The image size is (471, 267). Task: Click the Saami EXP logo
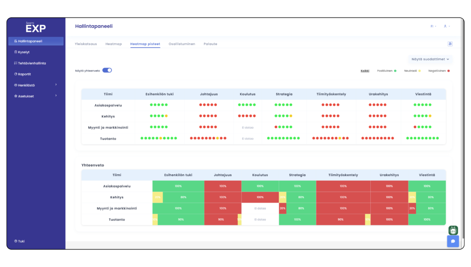point(35,28)
